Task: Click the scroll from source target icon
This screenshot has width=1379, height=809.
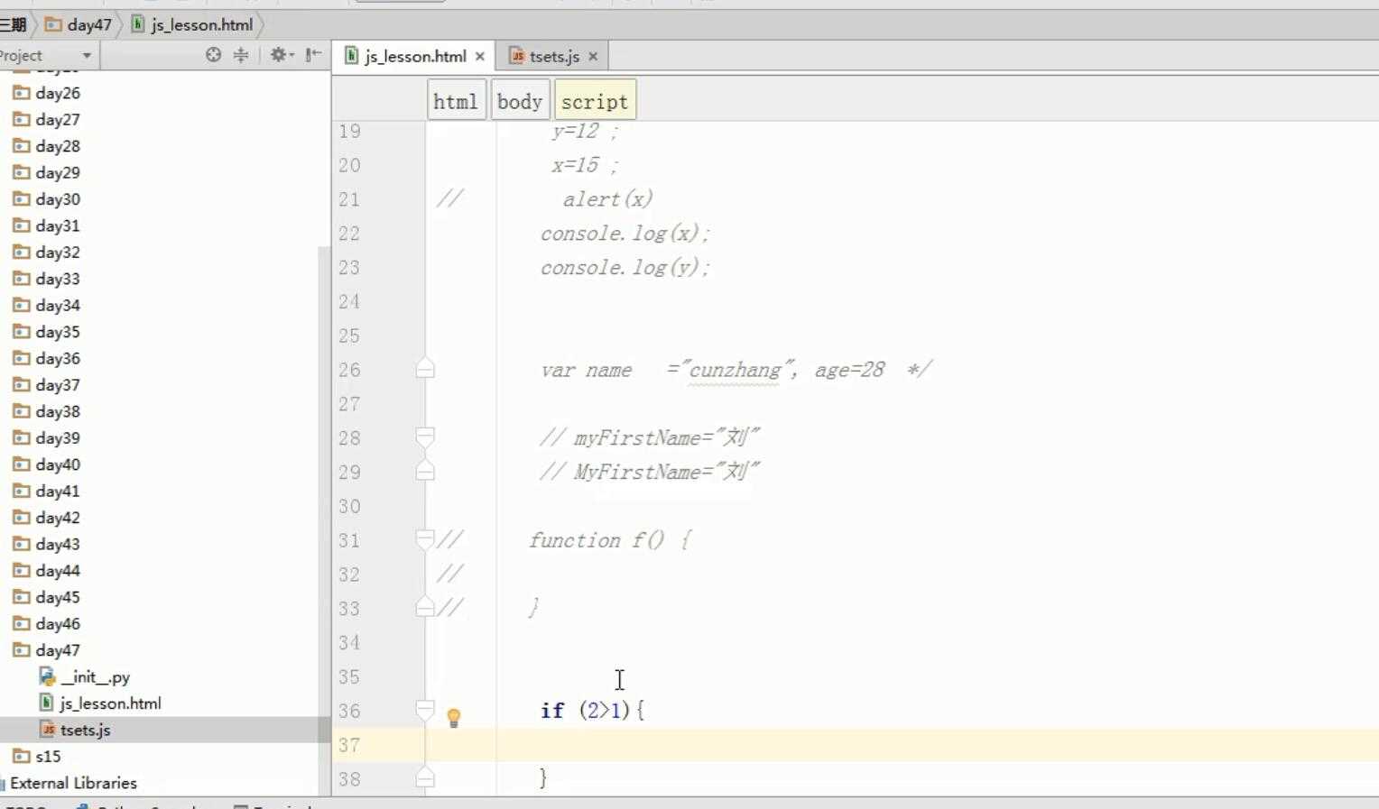Action: coord(213,55)
